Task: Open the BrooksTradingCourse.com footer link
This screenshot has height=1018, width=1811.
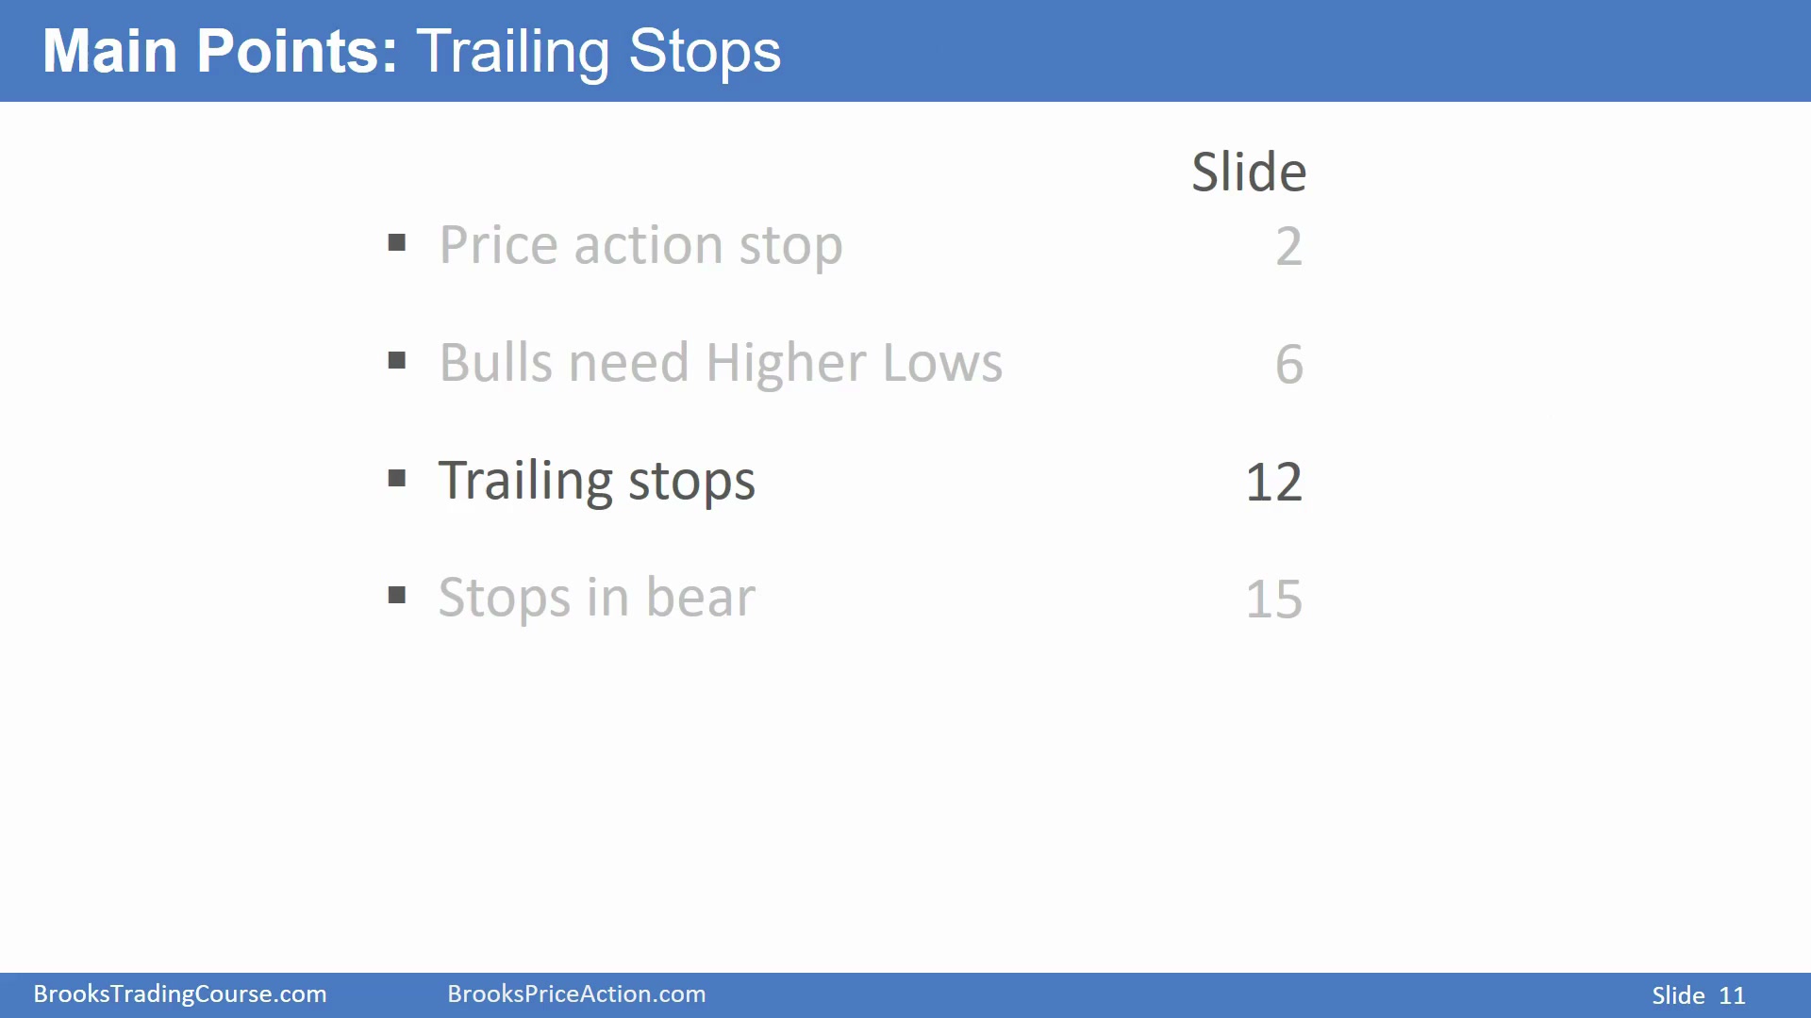Action: (180, 994)
